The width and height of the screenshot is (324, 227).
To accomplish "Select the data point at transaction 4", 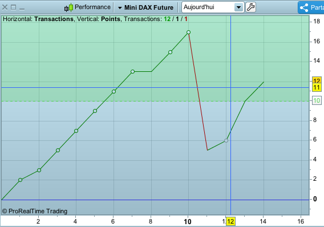I will coord(76,131).
